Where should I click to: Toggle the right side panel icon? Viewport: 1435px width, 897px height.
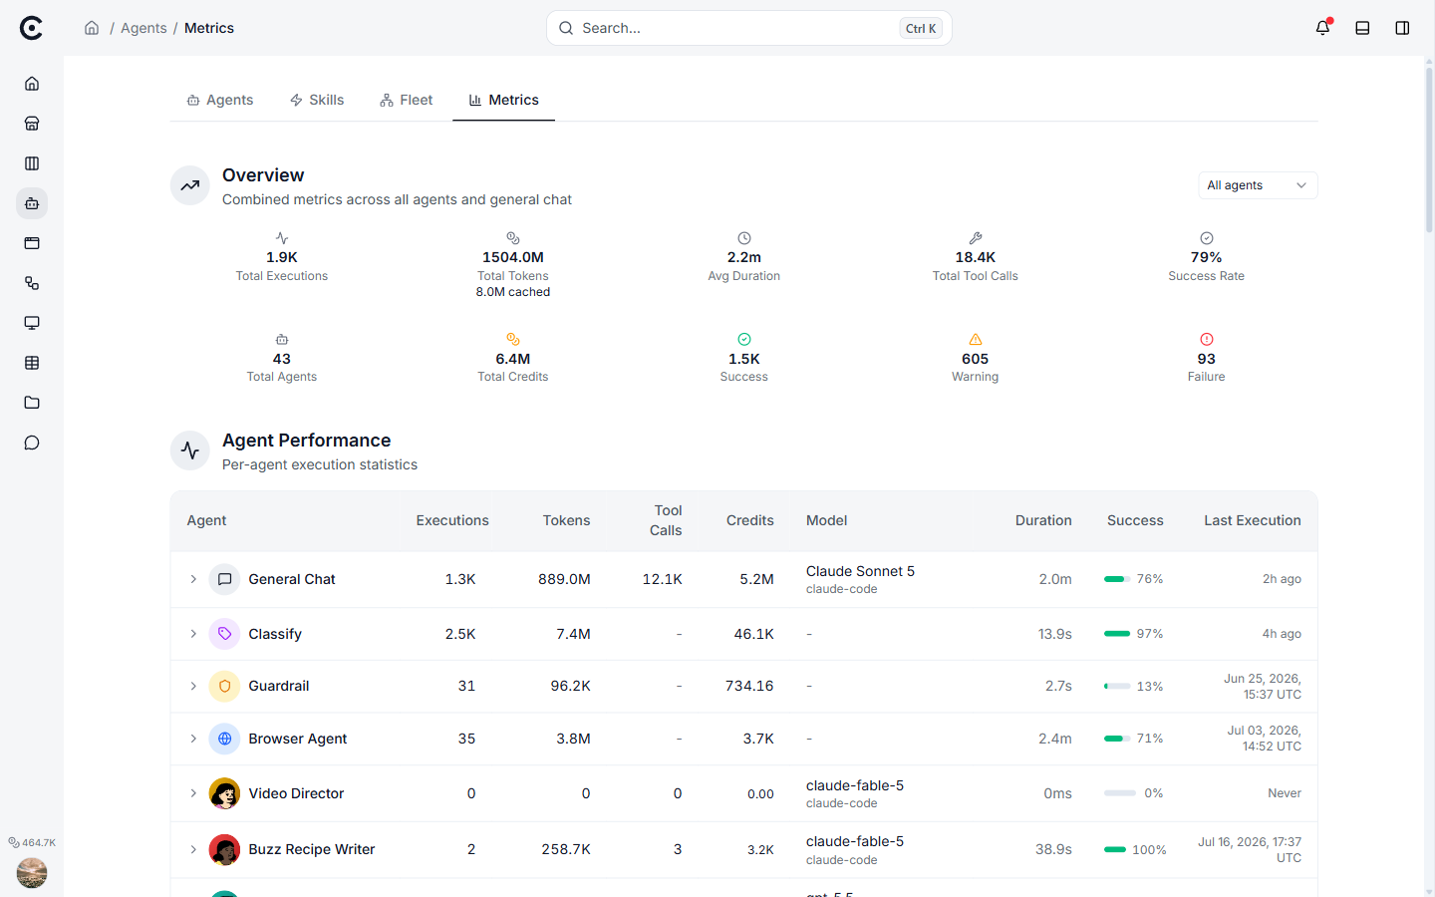(1402, 28)
